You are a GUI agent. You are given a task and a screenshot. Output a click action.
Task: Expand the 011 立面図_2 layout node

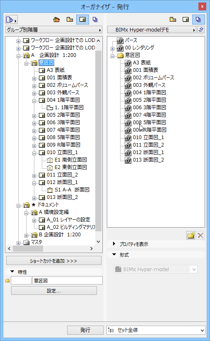pos(34,176)
